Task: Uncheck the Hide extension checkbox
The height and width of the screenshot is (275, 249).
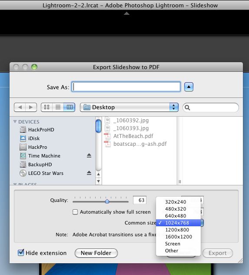Action: click(x=21, y=253)
